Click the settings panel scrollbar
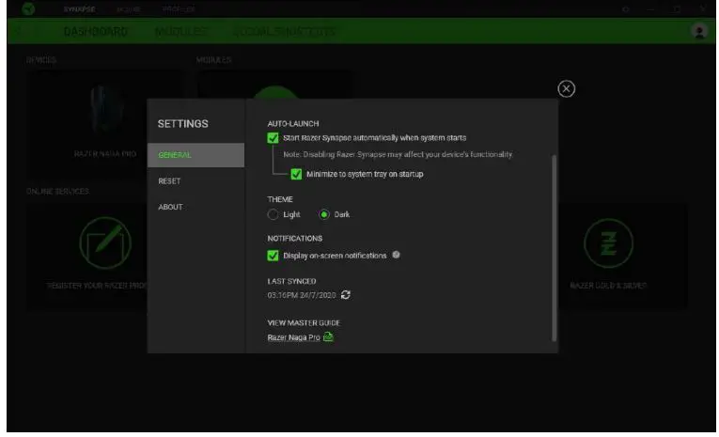Image resolution: width=719 pixels, height=437 pixels. click(554, 248)
